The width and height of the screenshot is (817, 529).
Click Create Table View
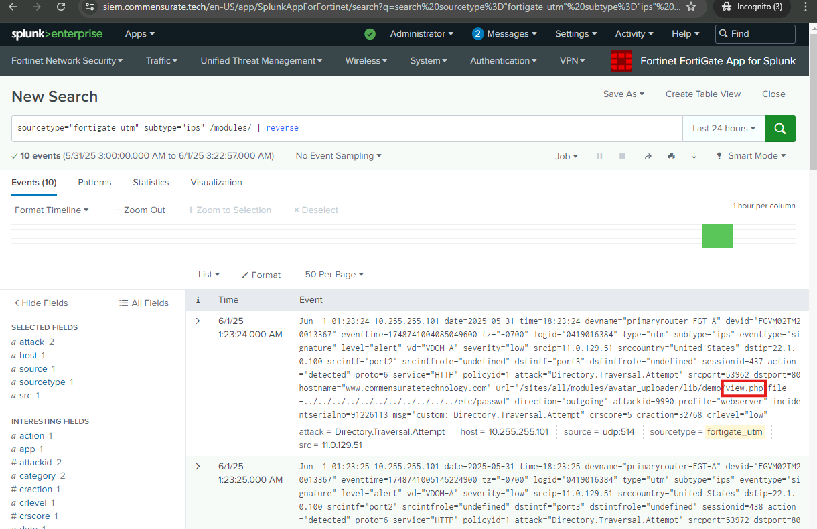(702, 94)
